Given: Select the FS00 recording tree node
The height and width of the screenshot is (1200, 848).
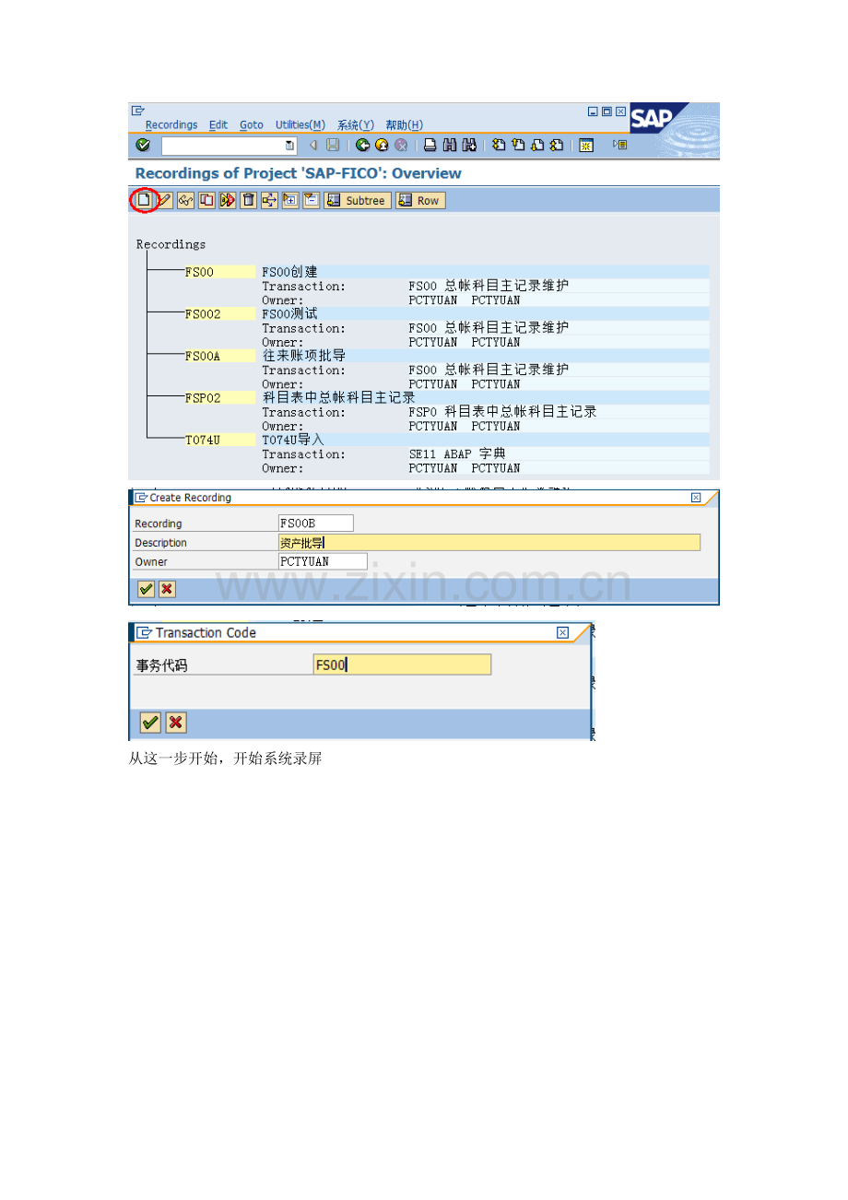Looking at the screenshot, I should tap(219, 272).
